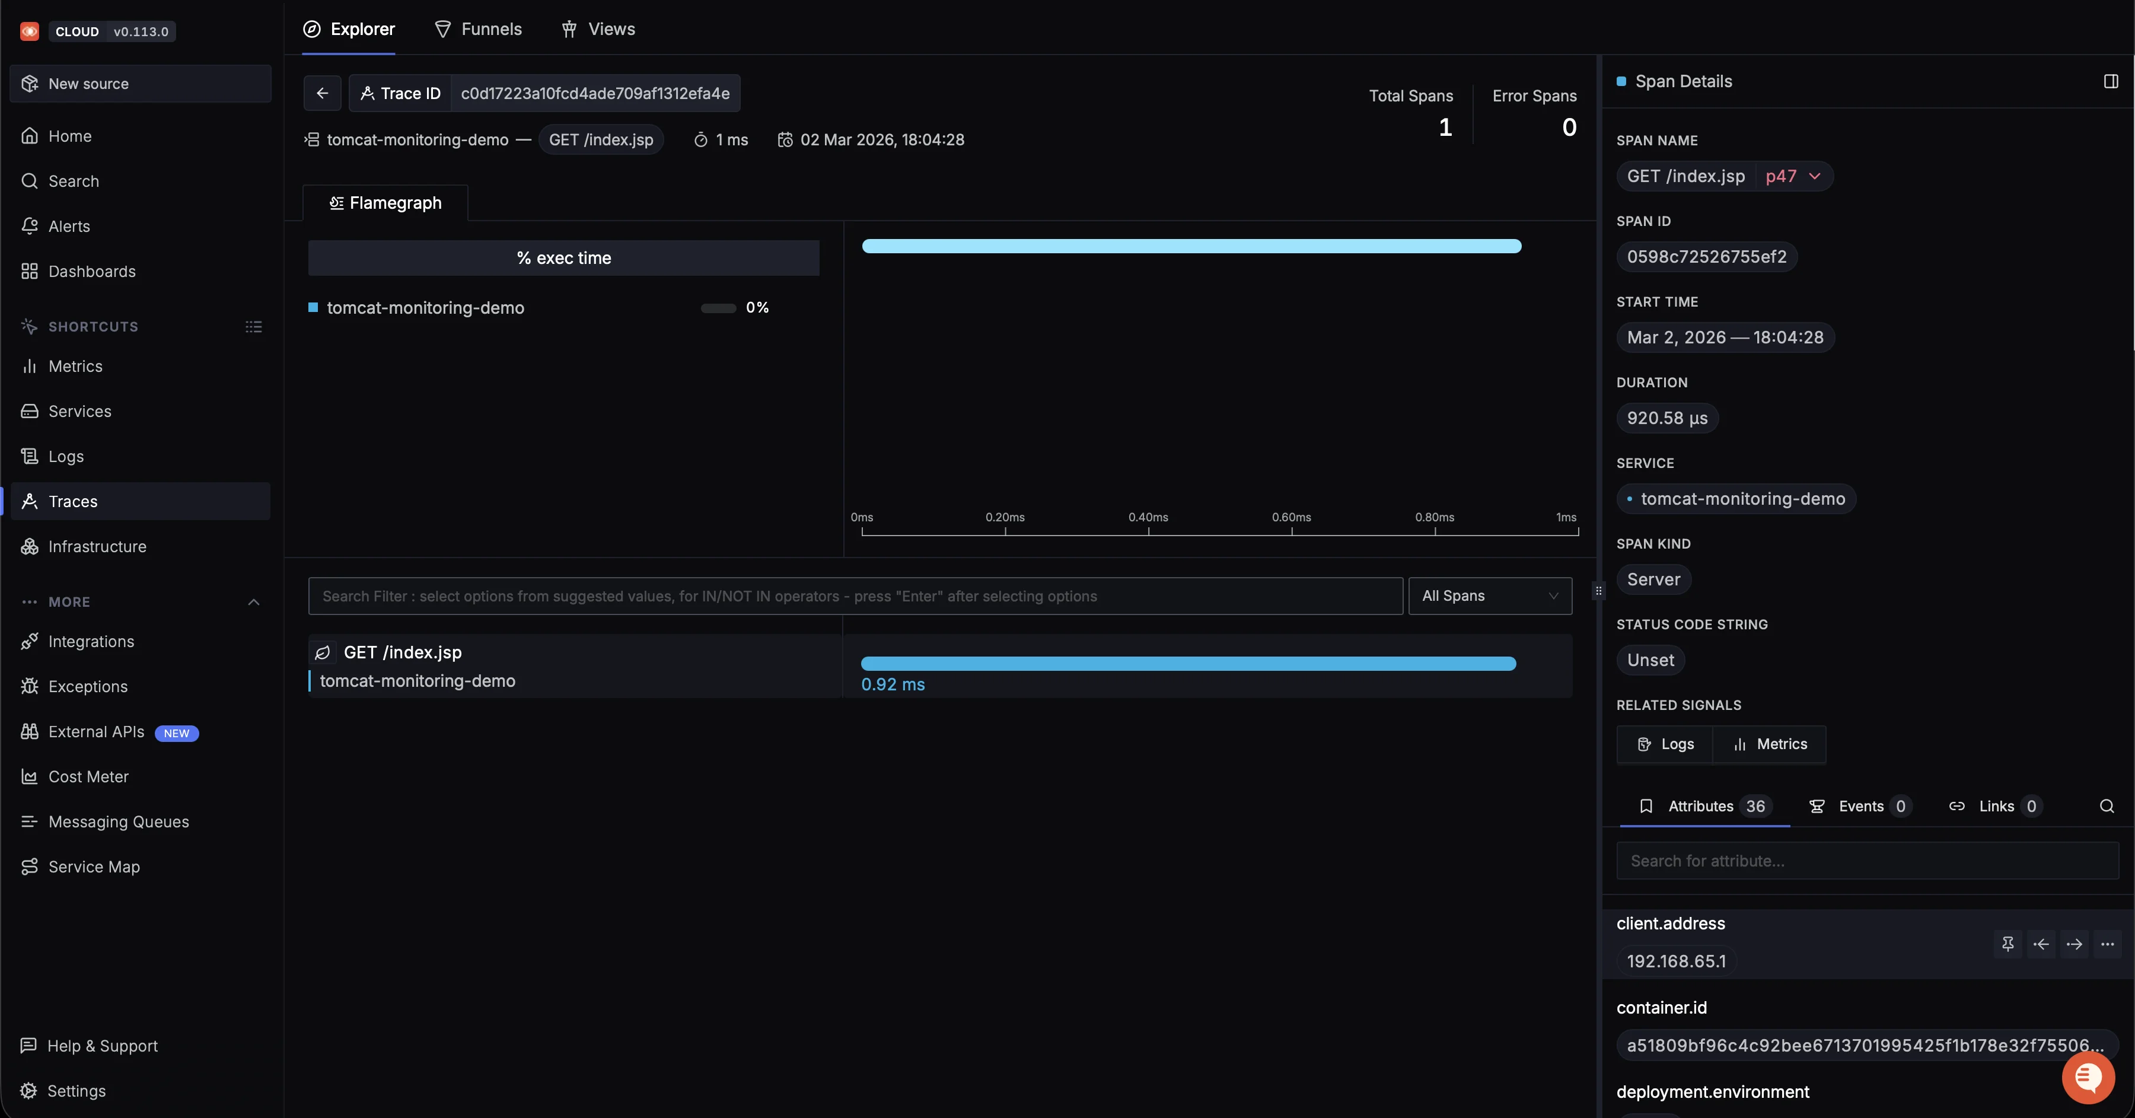The height and width of the screenshot is (1118, 2135).
Task: Filter out by client.address value arrow
Action: [x=2074, y=944]
